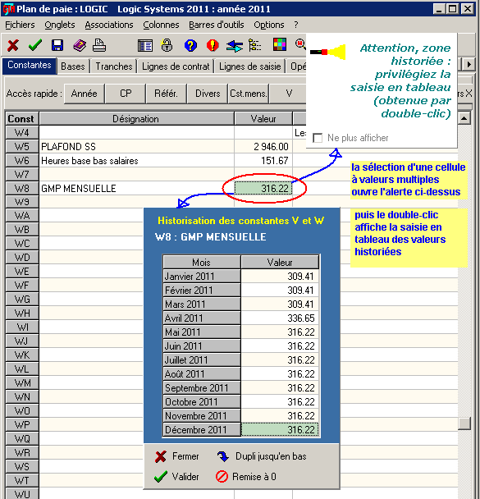Click the Cst.mens. quick access button
The height and width of the screenshot is (499, 480).
pyautogui.click(x=249, y=94)
